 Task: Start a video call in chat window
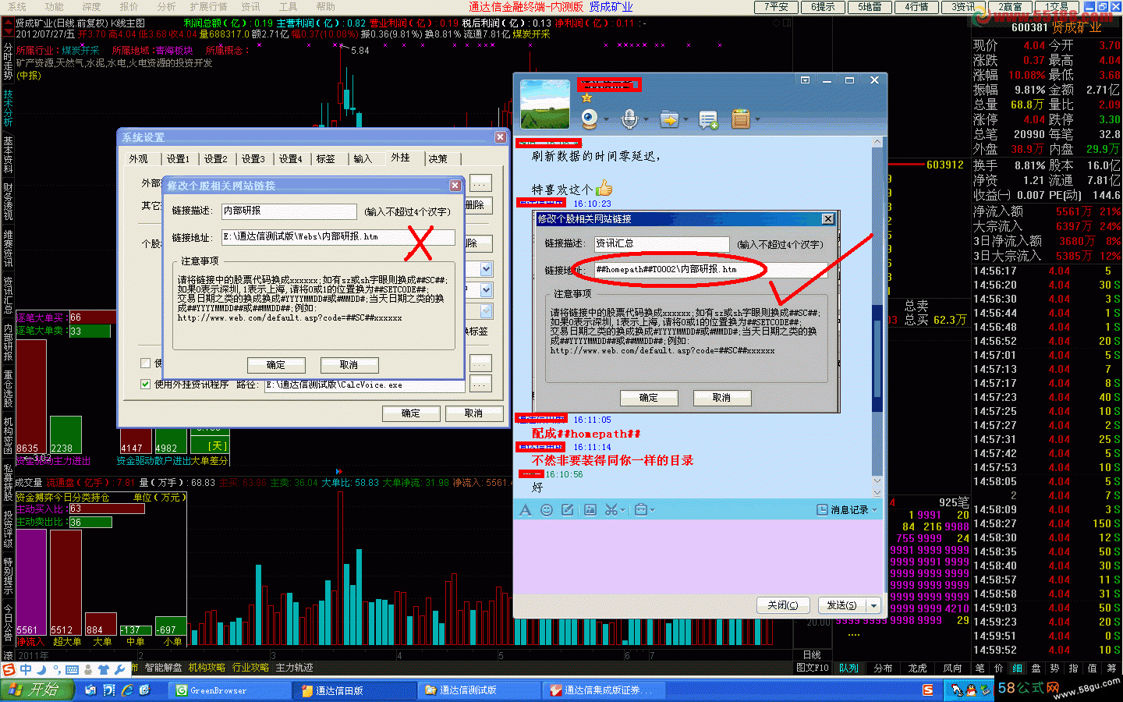click(589, 119)
